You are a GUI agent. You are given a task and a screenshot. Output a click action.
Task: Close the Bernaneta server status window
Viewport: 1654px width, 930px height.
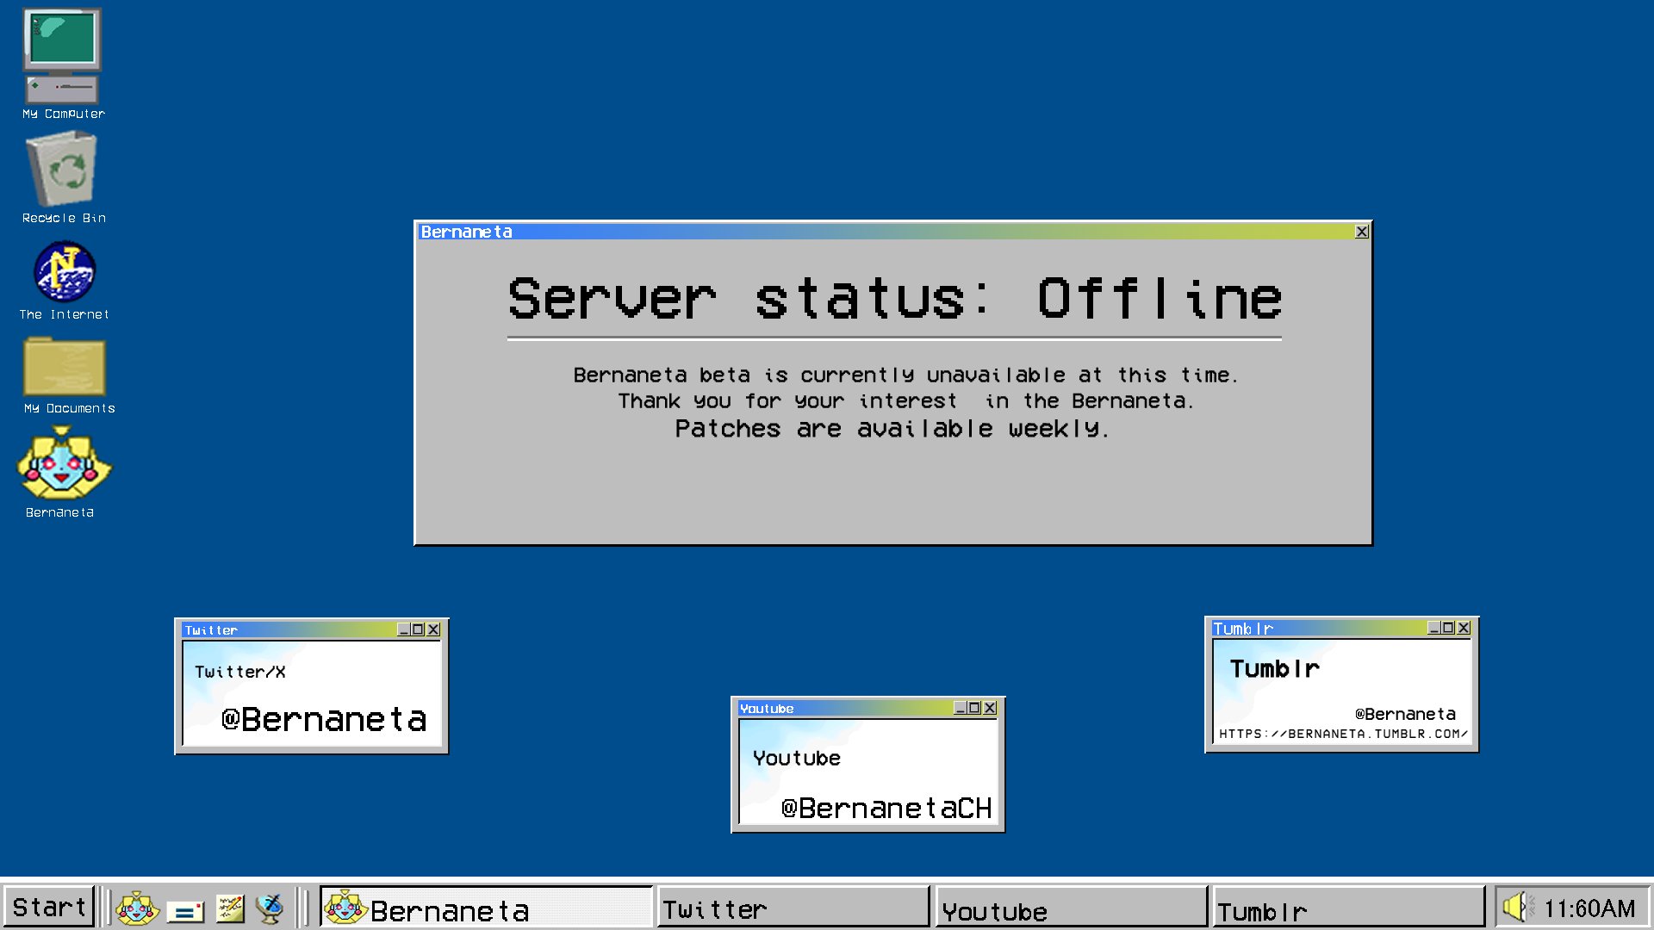pos(1362,232)
